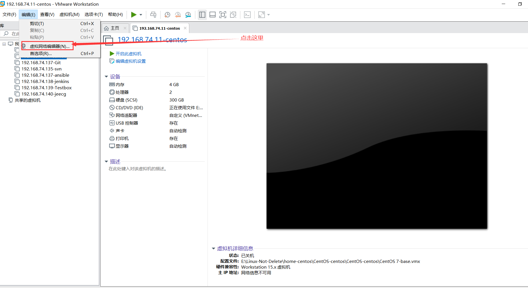Close the 192.168.74.11-centos tab
This screenshot has width=528, height=288.
click(x=185, y=28)
